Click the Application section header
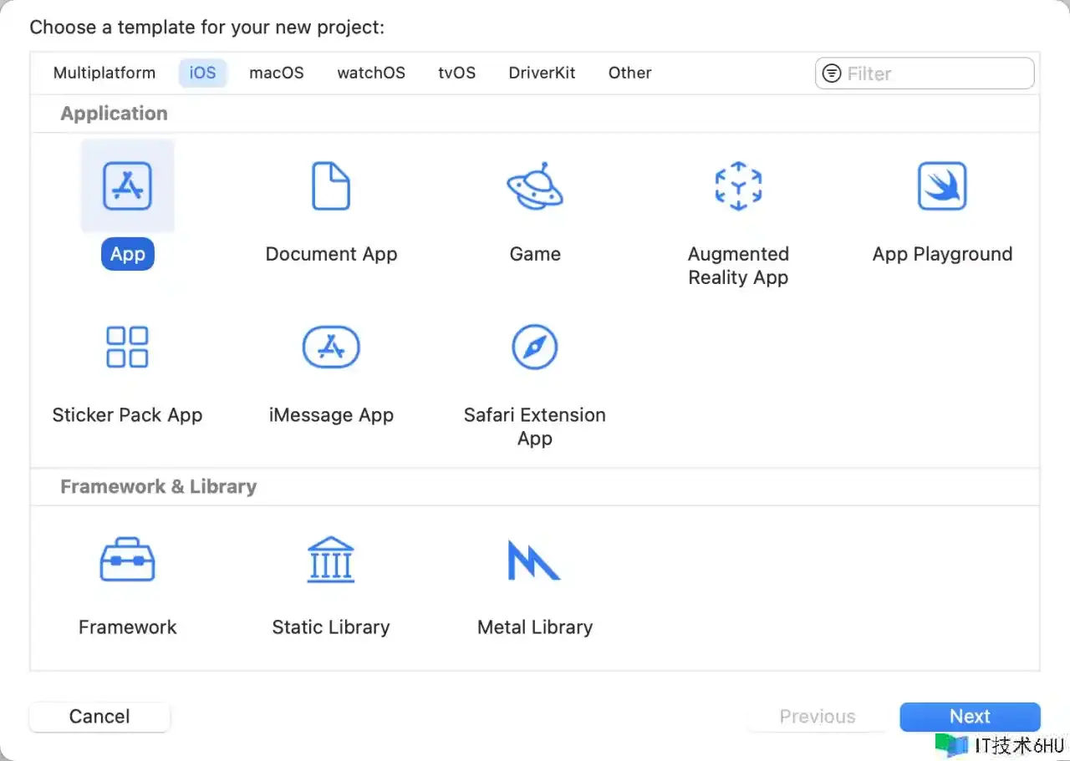Image resolution: width=1070 pixels, height=761 pixels. point(114,114)
